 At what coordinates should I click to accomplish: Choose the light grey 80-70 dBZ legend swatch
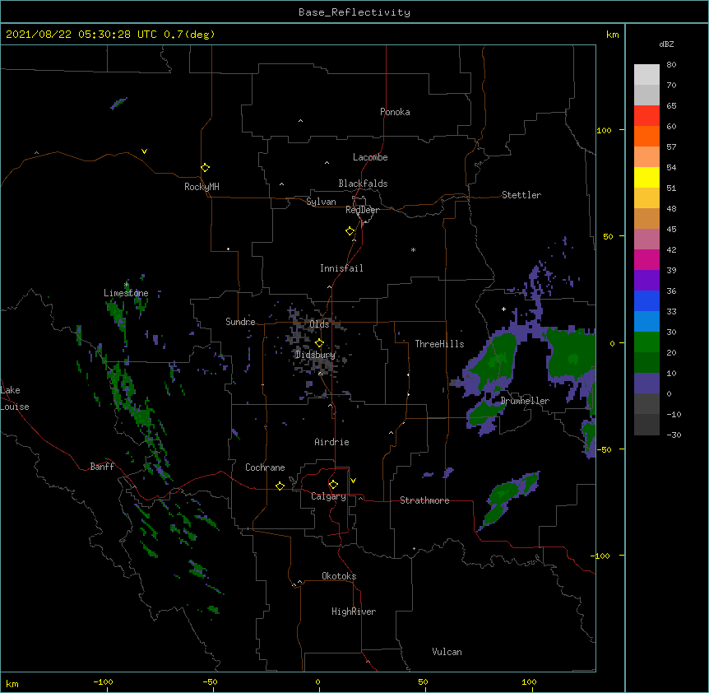pos(646,75)
